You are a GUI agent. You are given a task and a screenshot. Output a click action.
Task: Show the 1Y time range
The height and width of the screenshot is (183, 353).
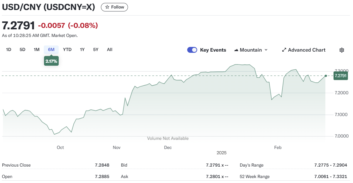[82, 50]
